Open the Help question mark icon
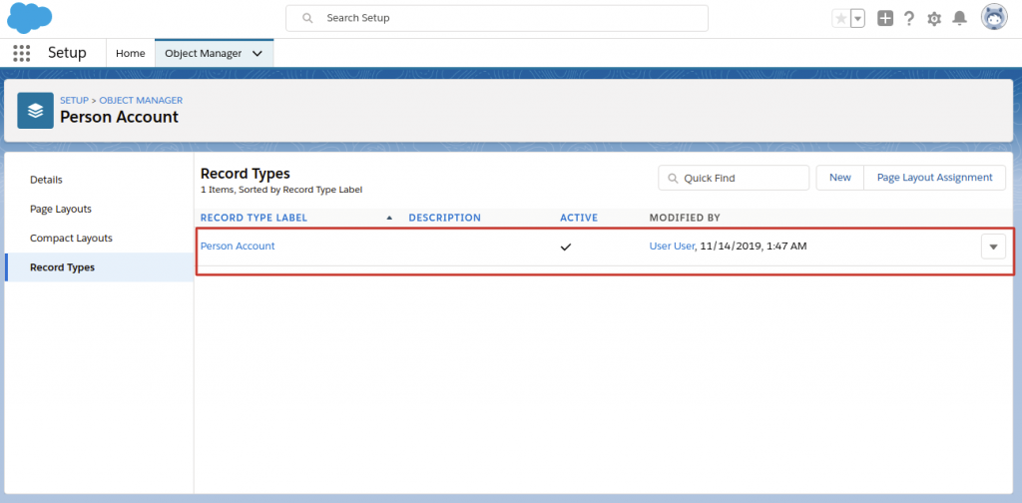 [909, 18]
